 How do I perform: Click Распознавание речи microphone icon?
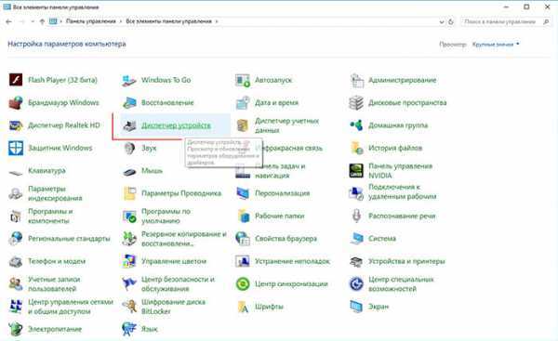356,216
